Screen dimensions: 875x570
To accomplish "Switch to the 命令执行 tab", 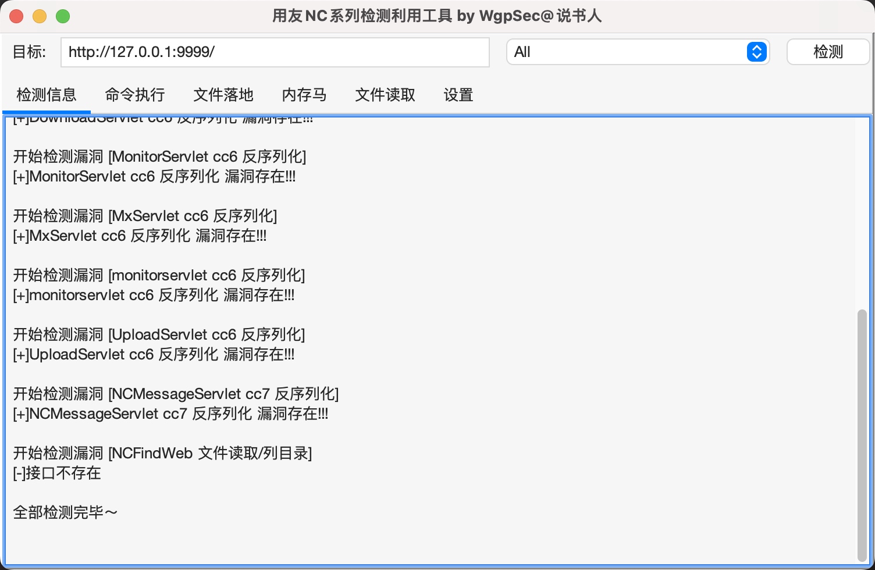I will 135,95.
